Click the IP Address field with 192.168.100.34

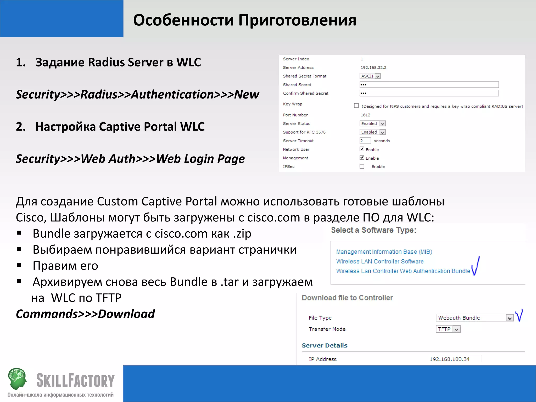coord(455,359)
